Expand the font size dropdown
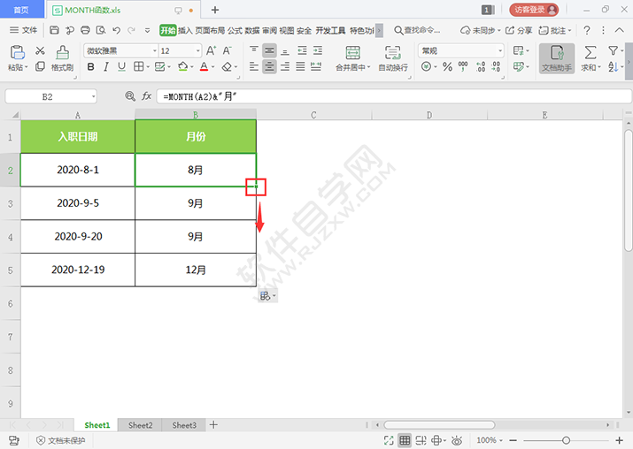 tap(199, 51)
